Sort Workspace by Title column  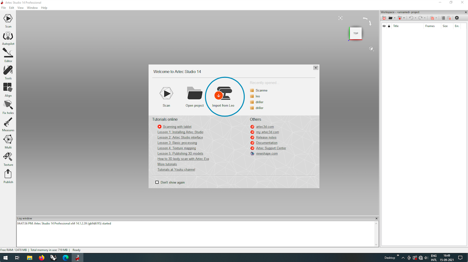pos(408,26)
